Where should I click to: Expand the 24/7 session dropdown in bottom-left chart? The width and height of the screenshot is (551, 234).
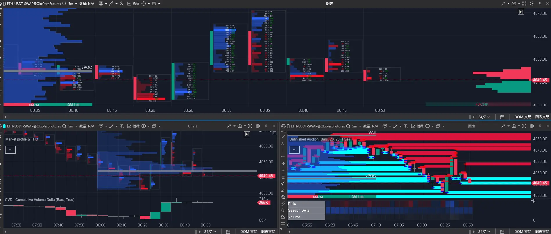[x=210, y=232]
